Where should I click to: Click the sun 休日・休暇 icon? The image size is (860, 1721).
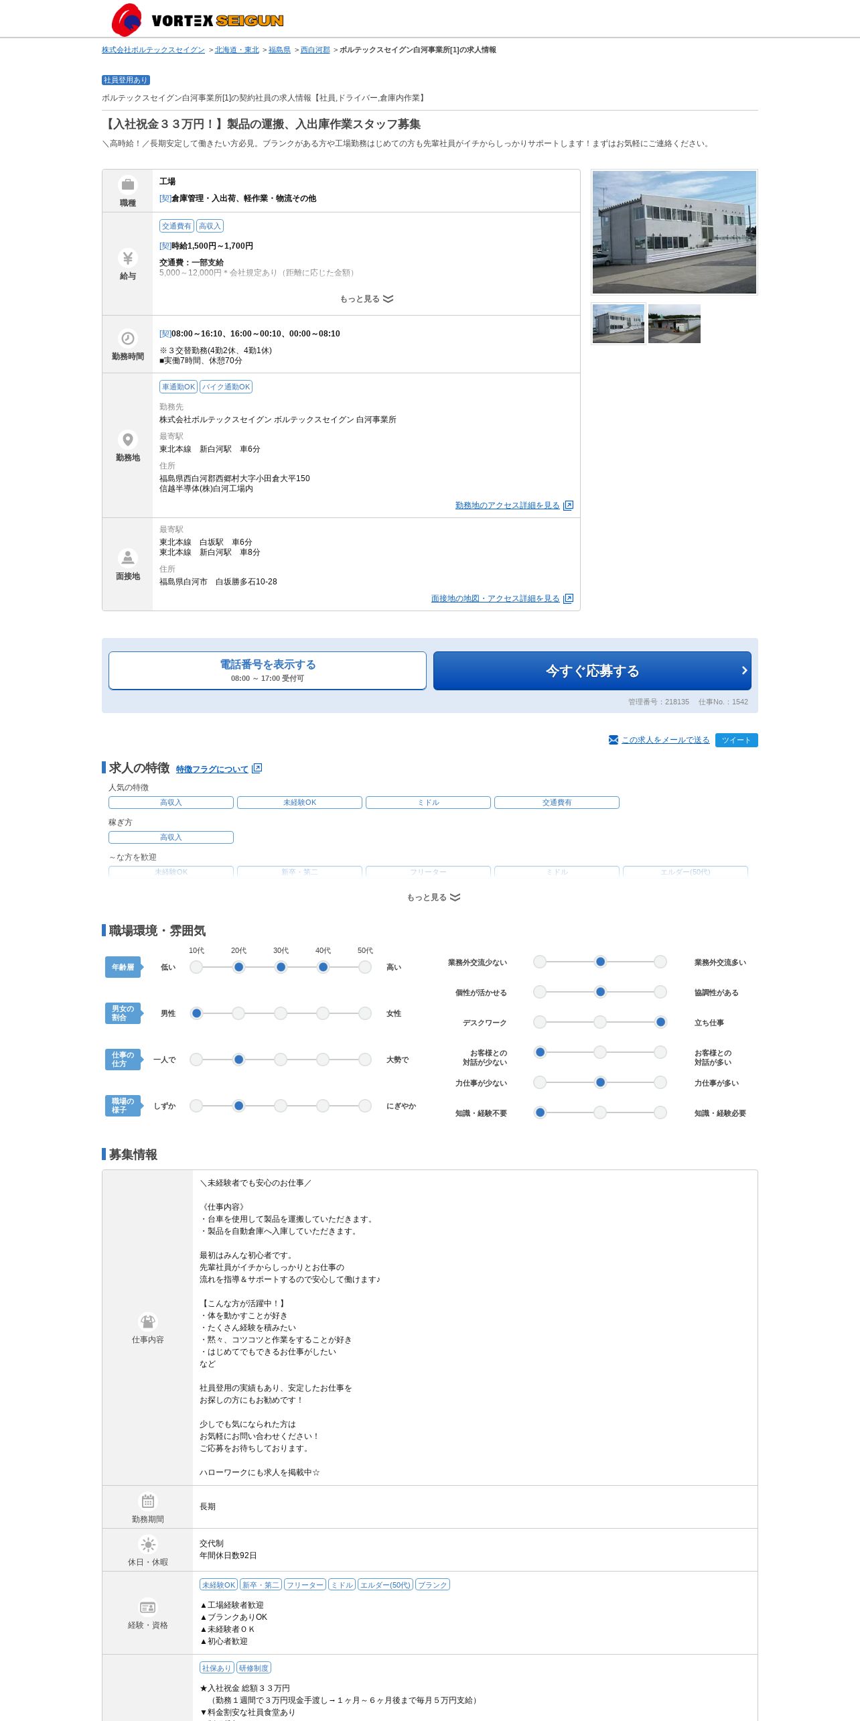(147, 1544)
